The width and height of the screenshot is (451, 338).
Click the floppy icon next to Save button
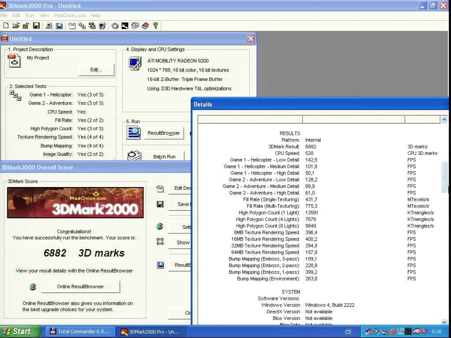(x=160, y=204)
